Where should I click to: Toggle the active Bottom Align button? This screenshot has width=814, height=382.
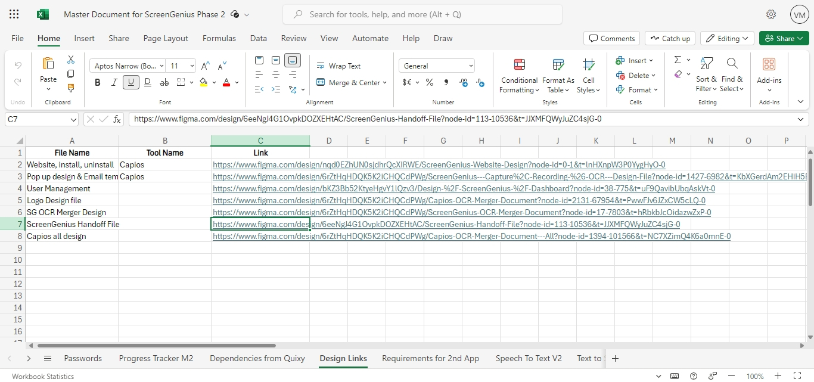(x=293, y=60)
